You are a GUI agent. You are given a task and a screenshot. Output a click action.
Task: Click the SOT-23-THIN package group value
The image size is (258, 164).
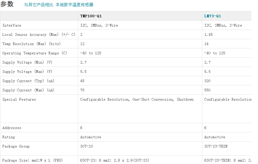[216, 146]
